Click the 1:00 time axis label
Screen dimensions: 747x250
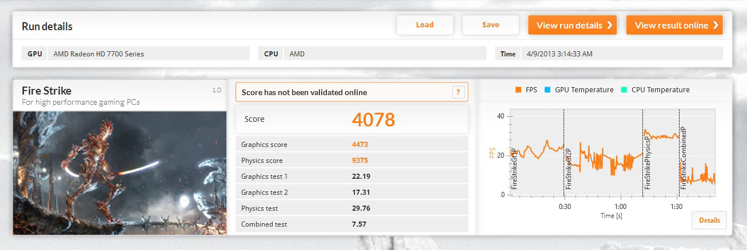[620, 207]
